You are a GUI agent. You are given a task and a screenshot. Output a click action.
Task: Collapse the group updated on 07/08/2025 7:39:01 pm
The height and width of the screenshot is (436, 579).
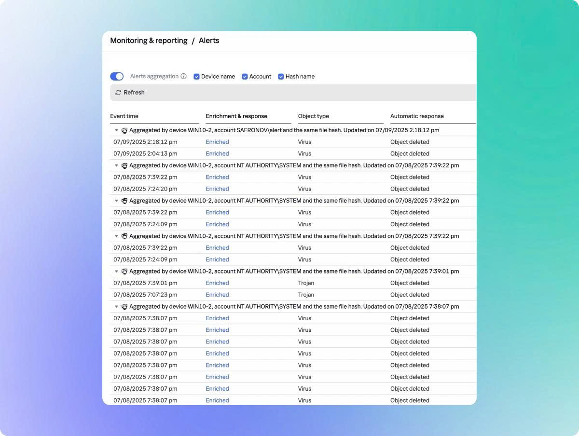pos(116,272)
